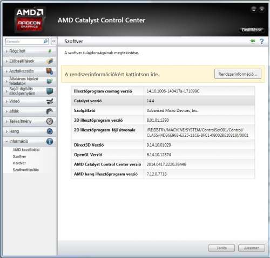
Task: Expand the Rögzített section
Action: point(6,51)
